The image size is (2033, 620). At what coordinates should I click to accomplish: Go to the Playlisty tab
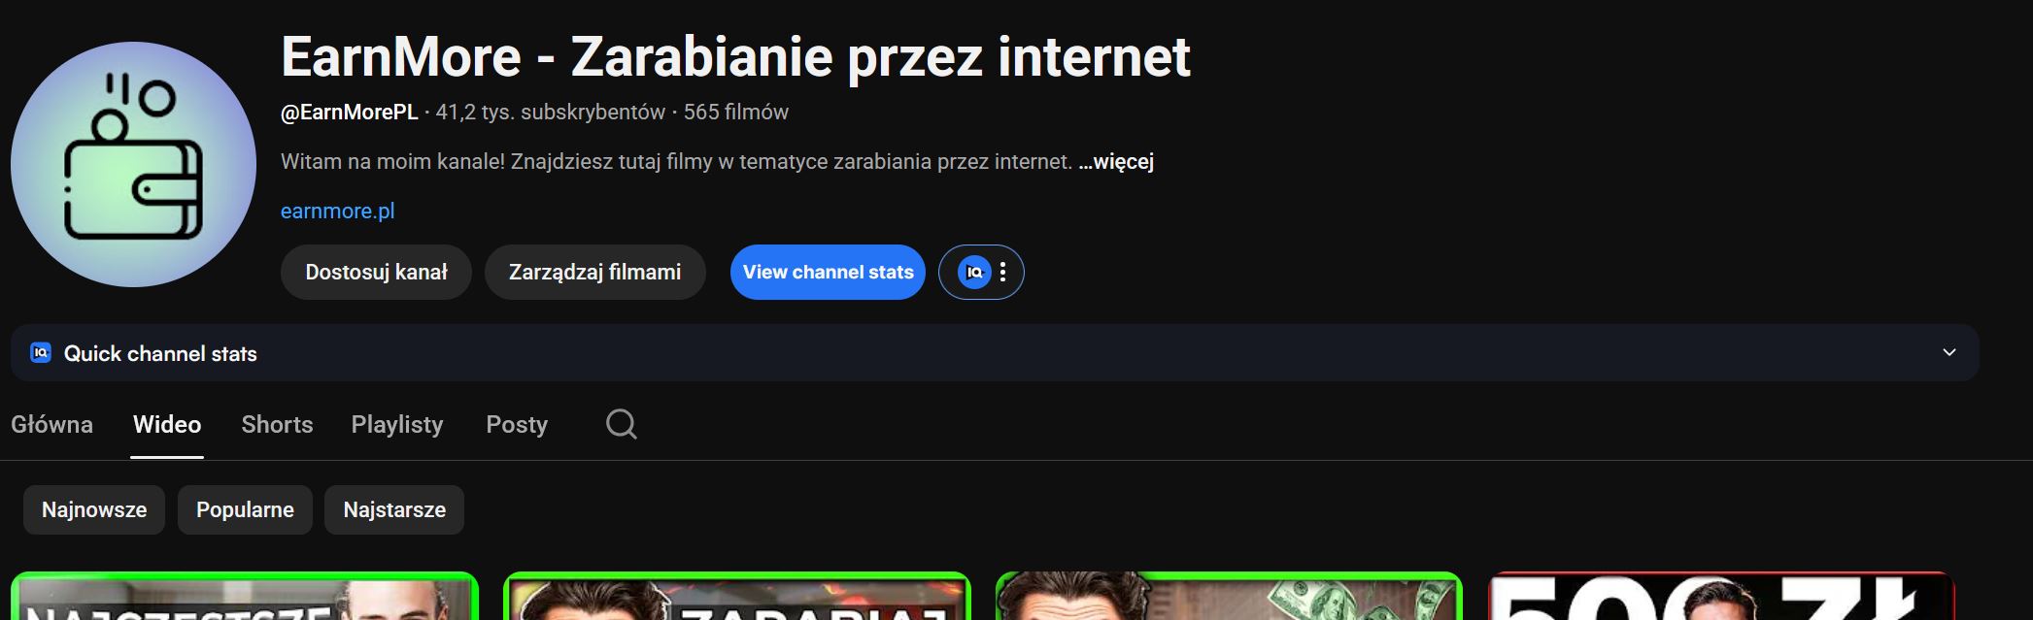(x=397, y=425)
